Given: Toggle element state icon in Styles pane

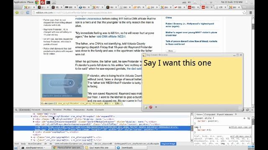Looking at the screenshot, I should (248, 118).
